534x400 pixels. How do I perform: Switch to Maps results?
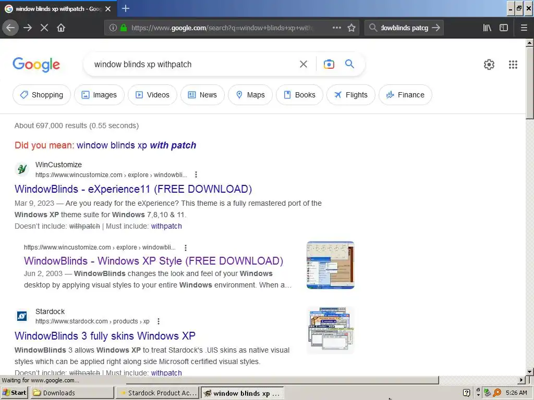250,95
